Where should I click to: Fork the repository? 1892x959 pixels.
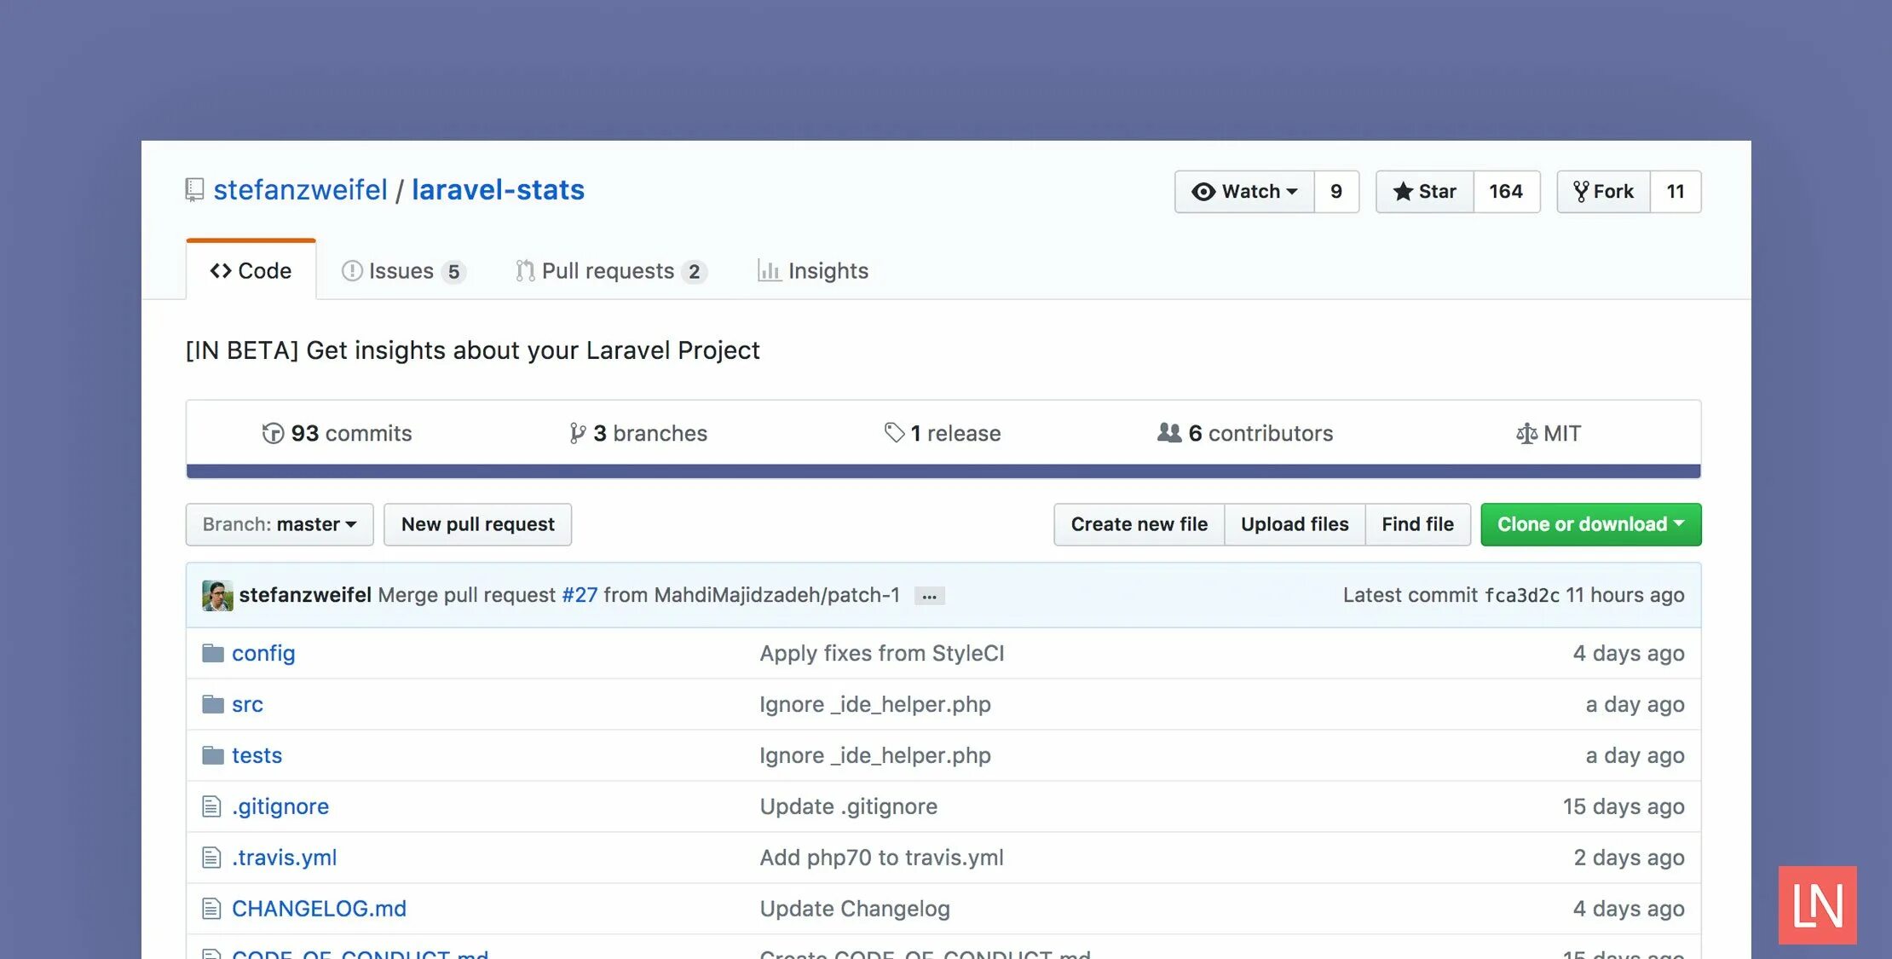pyautogui.click(x=1603, y=192)
